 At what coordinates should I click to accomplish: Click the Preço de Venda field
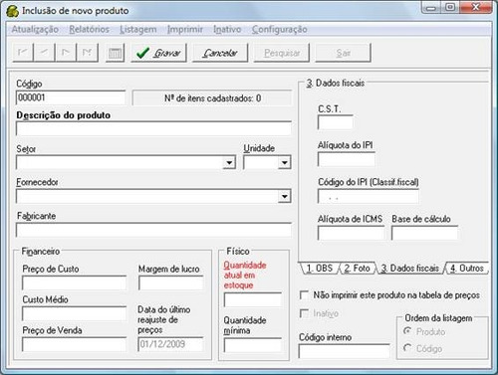pyautogui.click(x=75, y=344)
